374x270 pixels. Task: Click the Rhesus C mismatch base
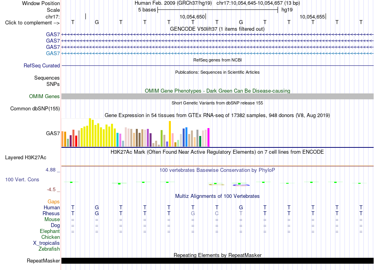[x=217, y=213]
